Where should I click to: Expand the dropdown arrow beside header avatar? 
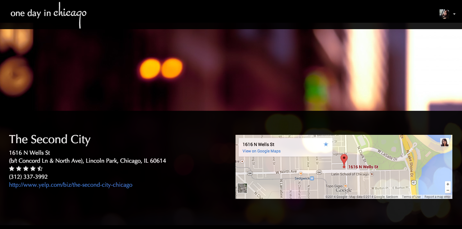[x=454, y=14]
